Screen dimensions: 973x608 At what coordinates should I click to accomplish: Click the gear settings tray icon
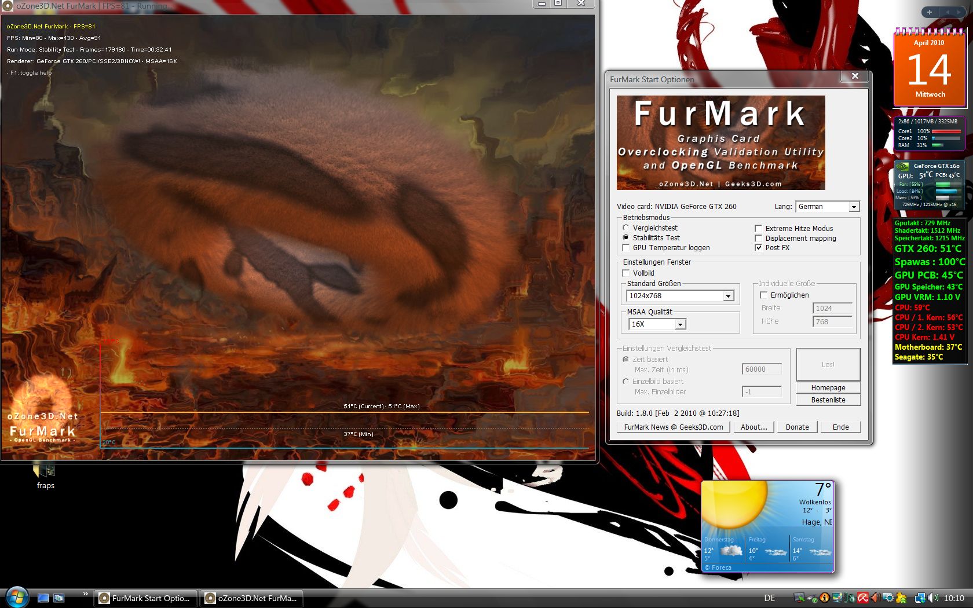[x=888, y=598]
